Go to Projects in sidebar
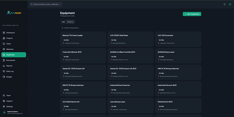Image resolution: width=234 pixels, height=117 pixels. (13, 38)
